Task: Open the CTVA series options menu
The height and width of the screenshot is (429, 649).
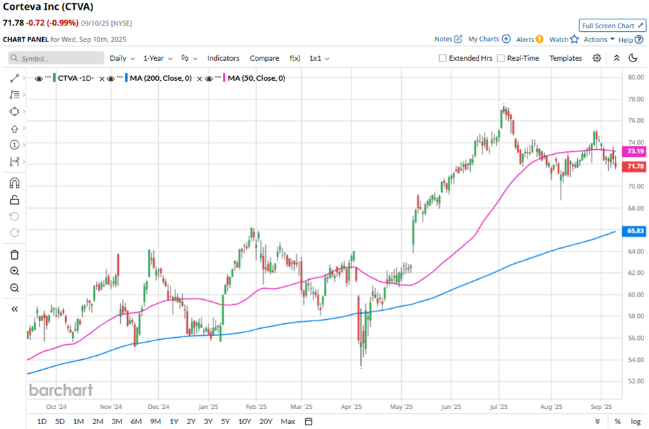Action: [48, 78]
